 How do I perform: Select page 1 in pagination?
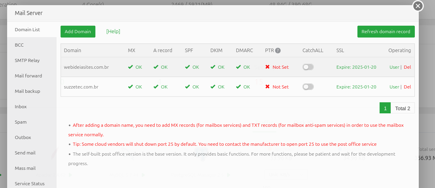pos(385,108)
